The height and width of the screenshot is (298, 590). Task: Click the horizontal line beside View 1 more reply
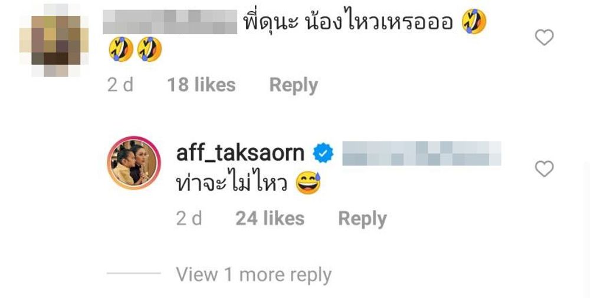point(133,273)
